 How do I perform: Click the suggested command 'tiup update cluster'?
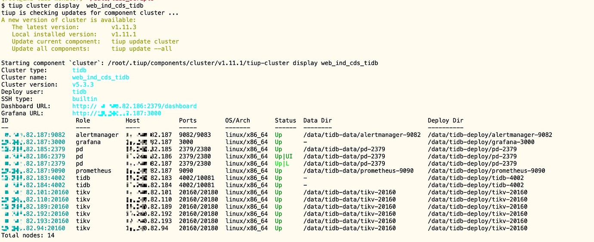[145, 42]
